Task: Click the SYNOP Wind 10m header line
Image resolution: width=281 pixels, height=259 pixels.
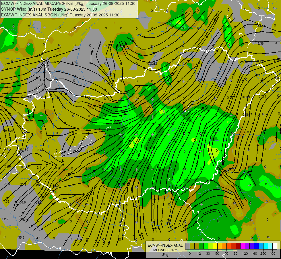Action: coord(49,9)
